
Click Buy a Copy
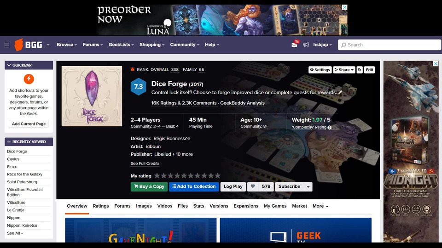[149, 187]
